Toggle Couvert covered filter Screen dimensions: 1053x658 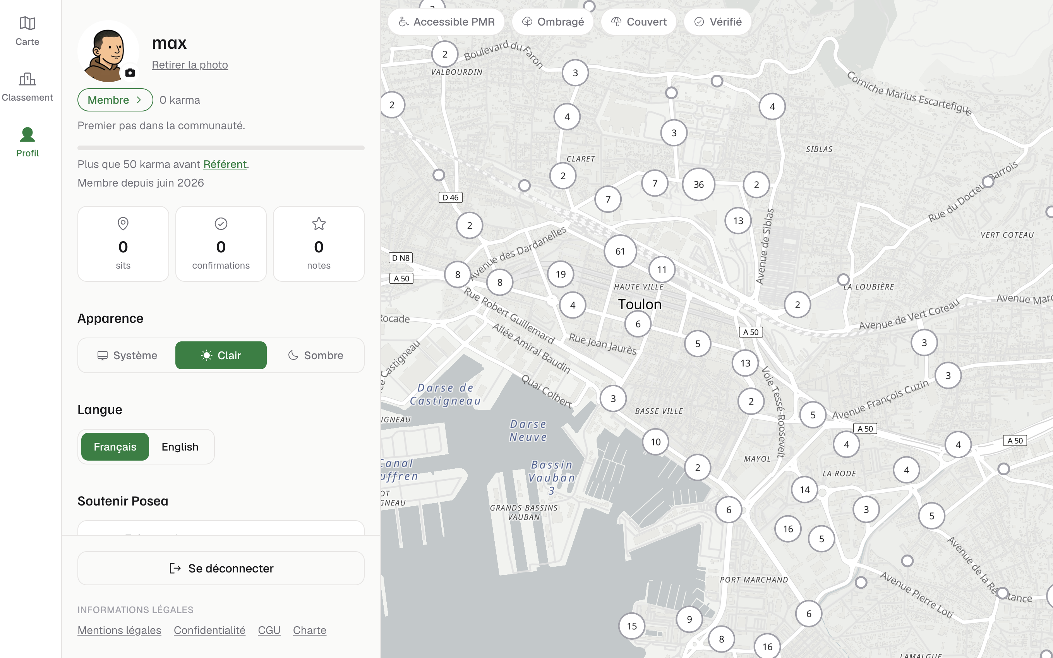[638, 22]
